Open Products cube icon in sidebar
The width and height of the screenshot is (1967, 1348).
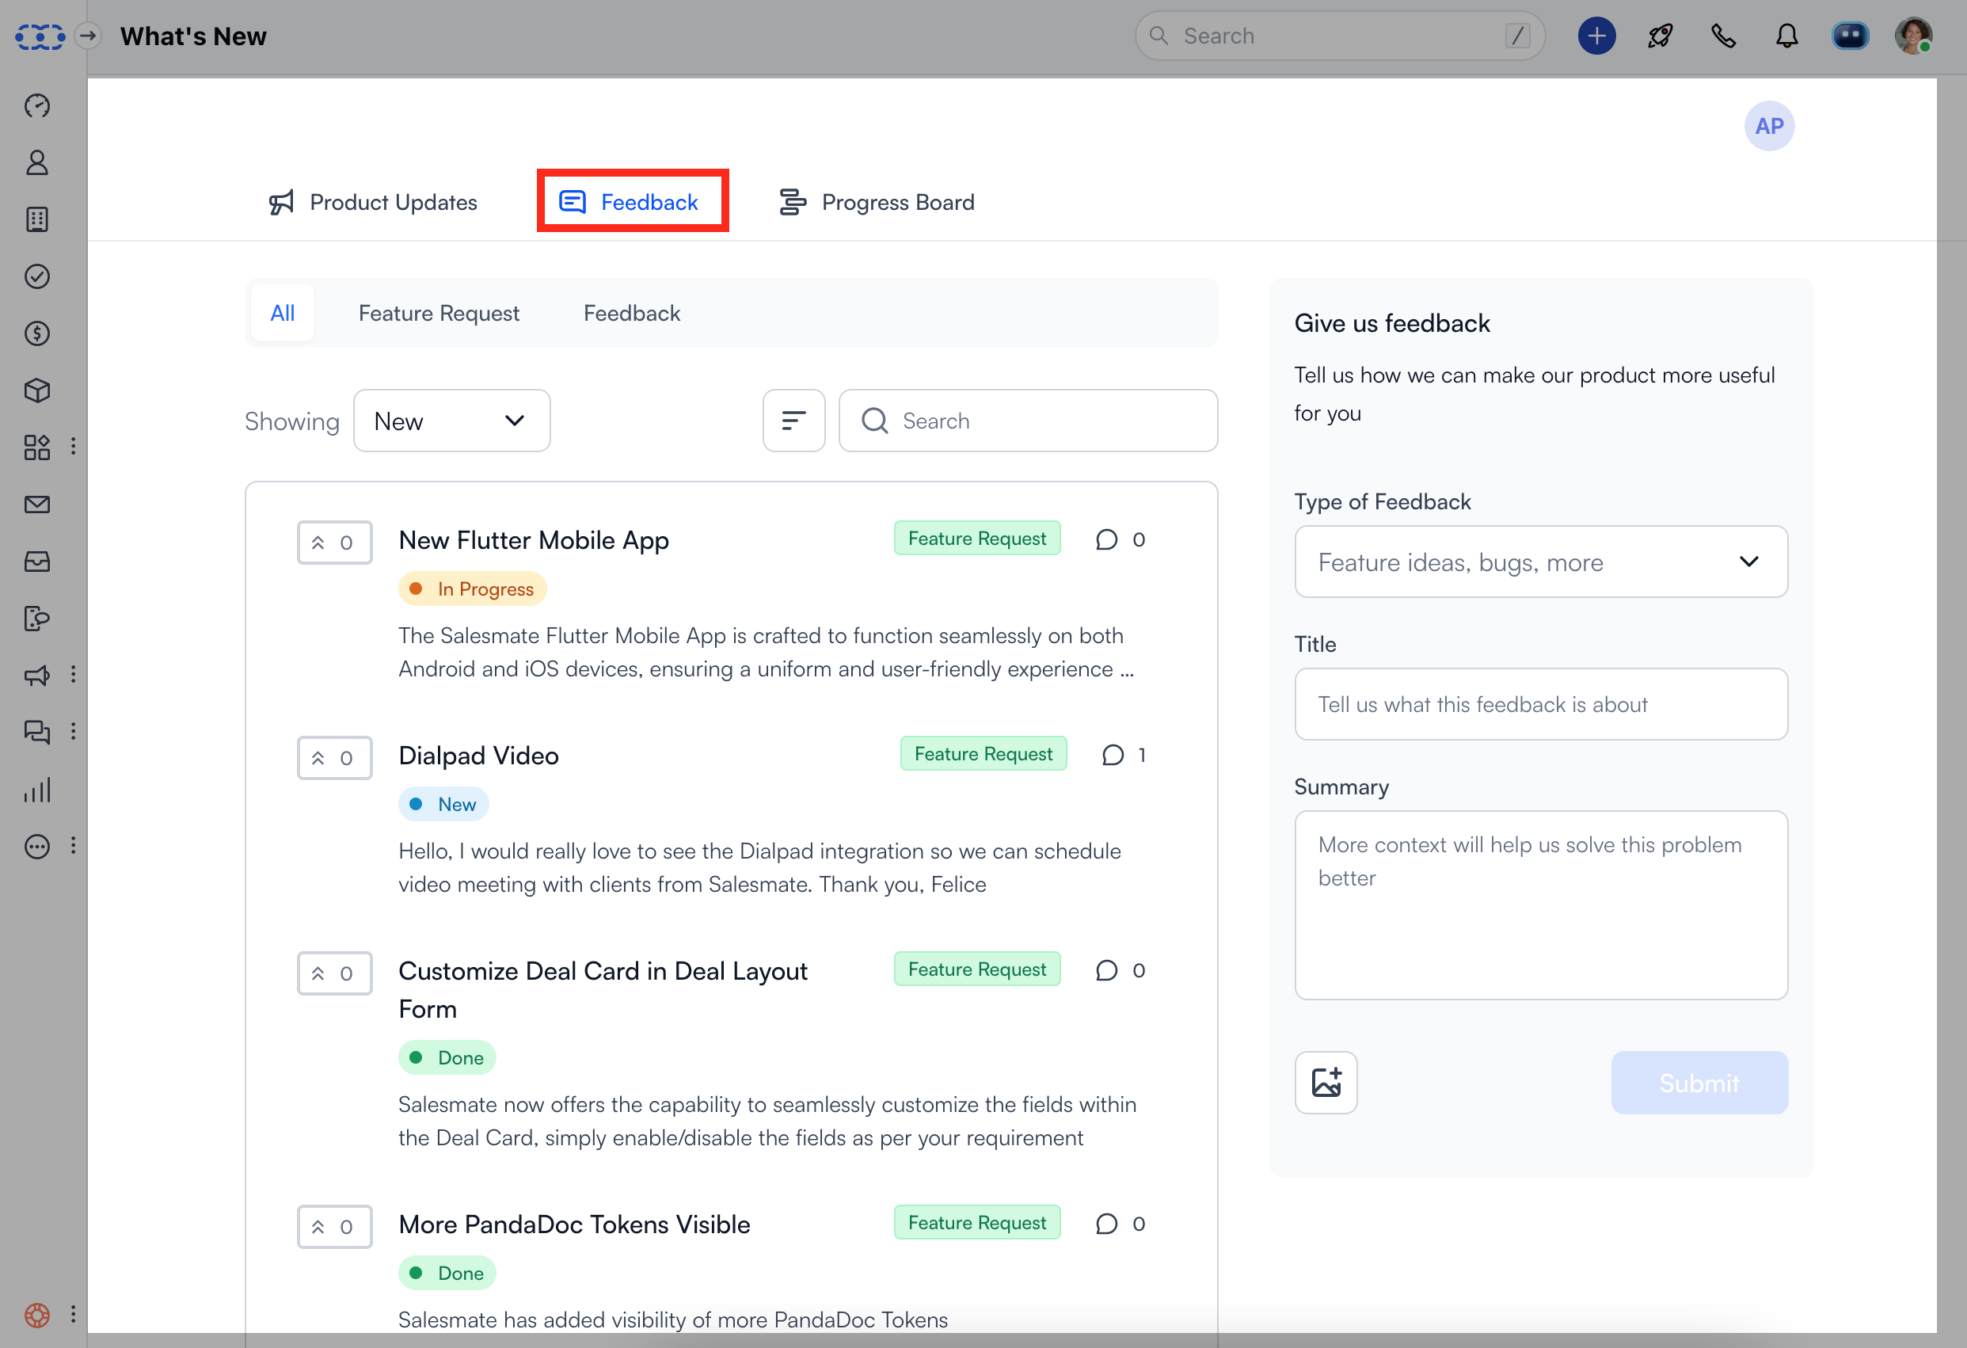coord(37,390)
